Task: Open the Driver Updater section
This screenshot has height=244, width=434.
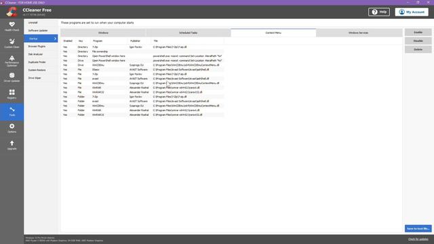Action: point(12,77)
